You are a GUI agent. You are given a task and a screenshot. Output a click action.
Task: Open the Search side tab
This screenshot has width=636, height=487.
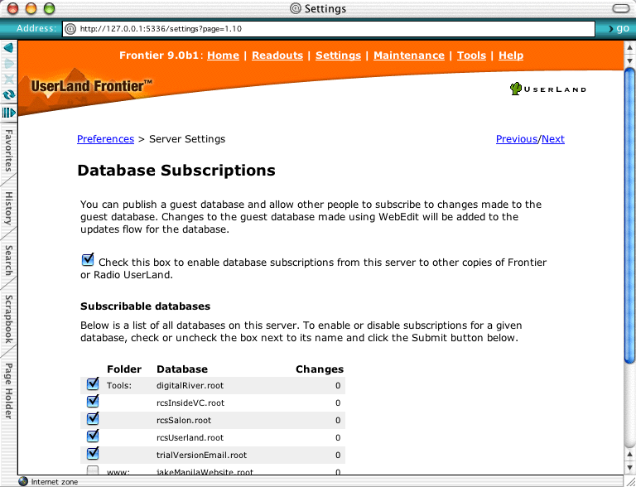[8, 260]
